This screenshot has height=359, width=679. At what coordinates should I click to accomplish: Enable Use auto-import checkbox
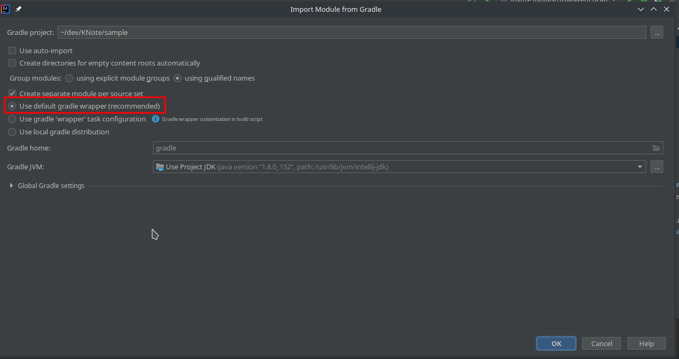[12, 51]
